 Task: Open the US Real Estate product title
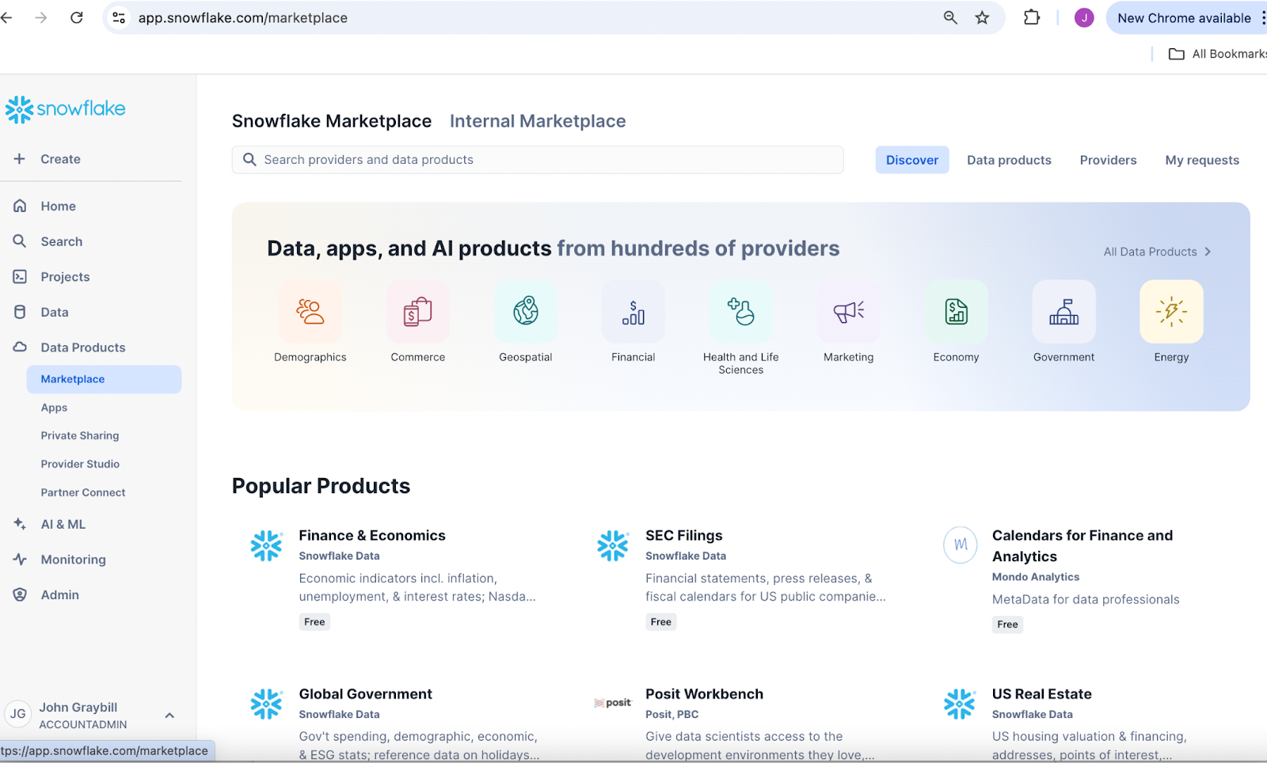pyautogui.click(x=1042, y=694)
